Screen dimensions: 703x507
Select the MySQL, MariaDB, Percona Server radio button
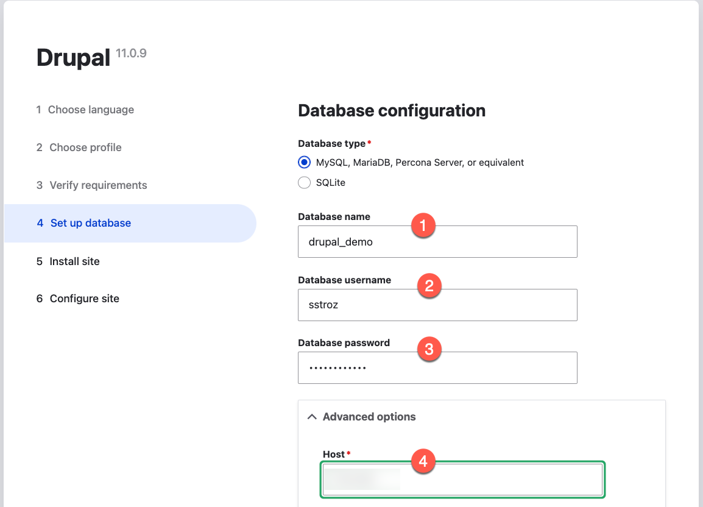click(304, 162)
